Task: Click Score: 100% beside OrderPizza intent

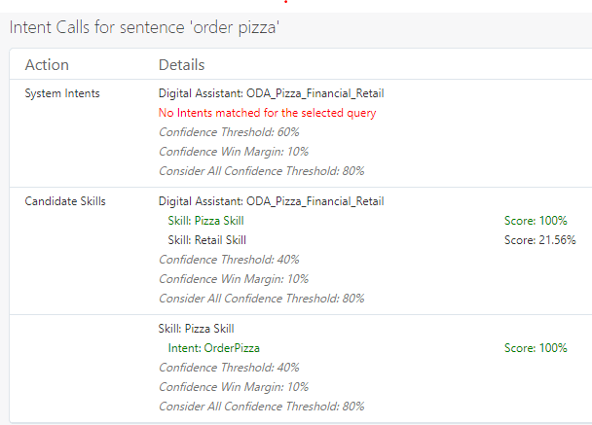Action: point(535,348)
